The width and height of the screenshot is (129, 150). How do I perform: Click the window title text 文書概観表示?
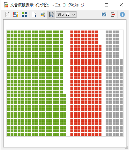(22, 5)
